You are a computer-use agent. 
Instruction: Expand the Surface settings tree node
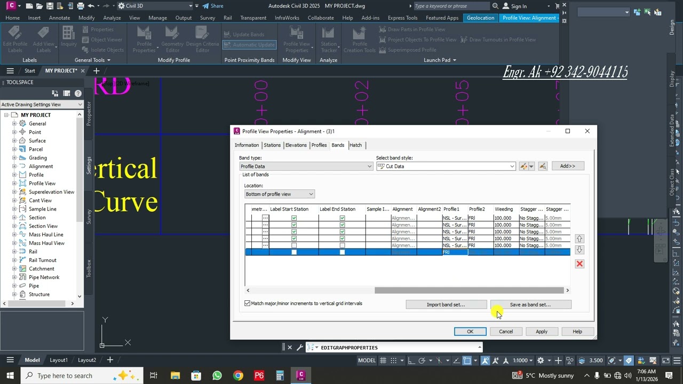pyautogui.click(x=14, y=141)
